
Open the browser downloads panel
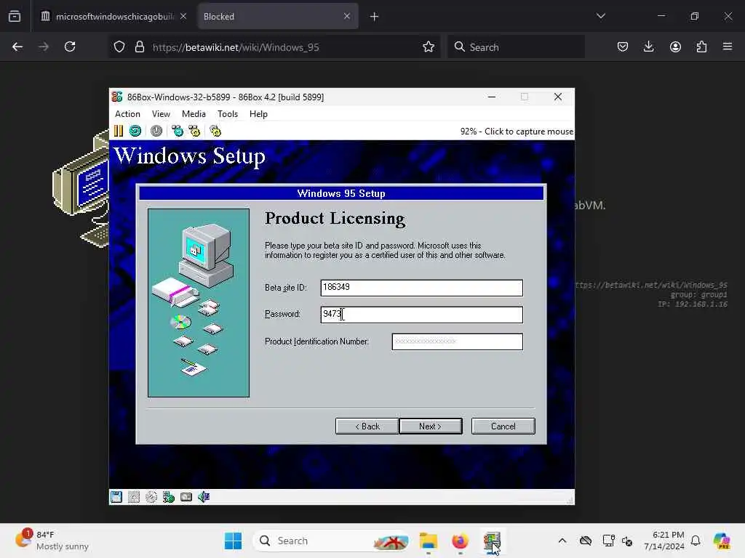[648, 47]
